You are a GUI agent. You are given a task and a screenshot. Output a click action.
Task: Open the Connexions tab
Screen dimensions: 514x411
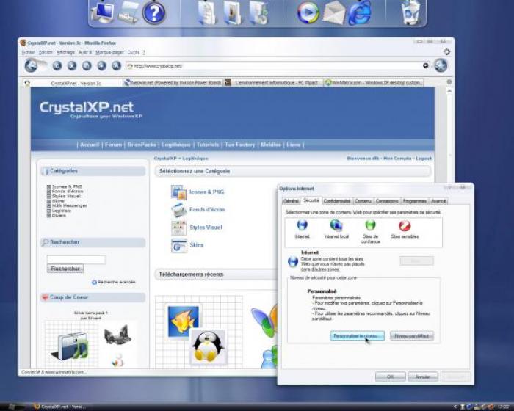(x=387, y=201)
